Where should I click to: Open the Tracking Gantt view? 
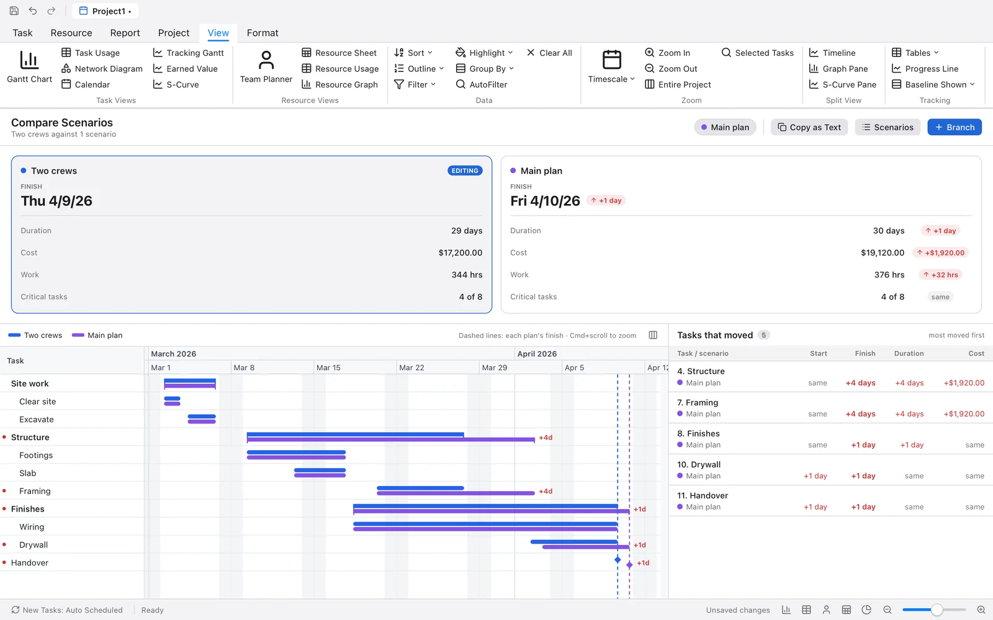pos(189,53)
